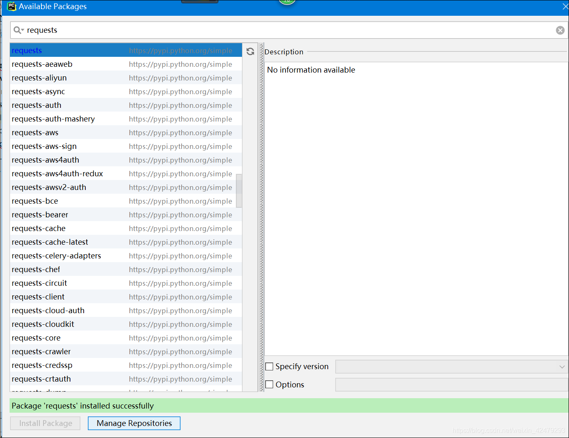Click the reload package list icon
The image size is (569, 438).
[250, 51]
